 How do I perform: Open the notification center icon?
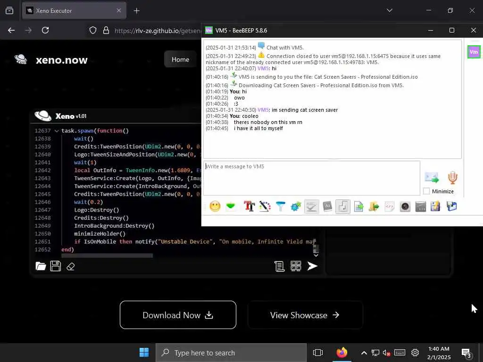click(x=467, y=353)
